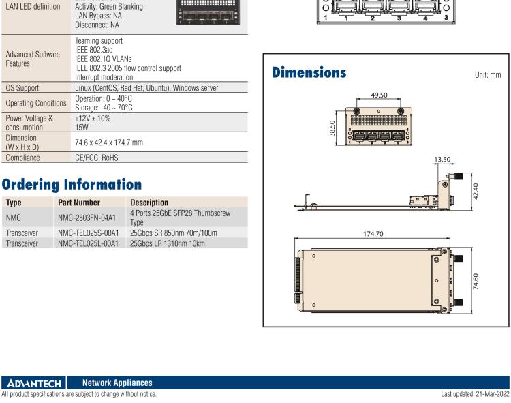
Task: Click the Dimensions heading
Action: [309, 72]
